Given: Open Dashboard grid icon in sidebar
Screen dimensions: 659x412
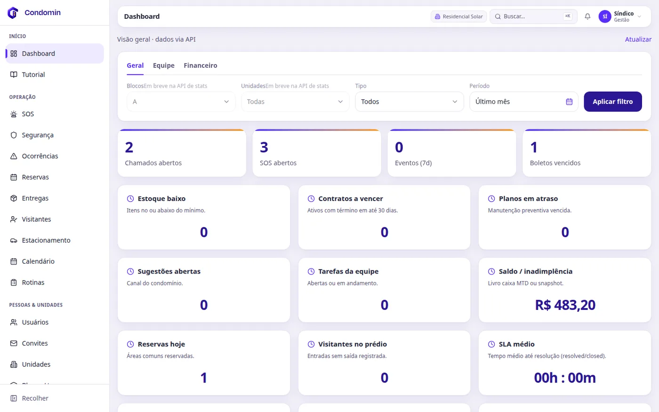Looking at the screenshot, I should (x=14, y=54).
